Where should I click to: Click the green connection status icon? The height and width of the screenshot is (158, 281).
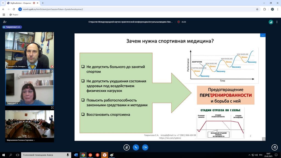271,22
